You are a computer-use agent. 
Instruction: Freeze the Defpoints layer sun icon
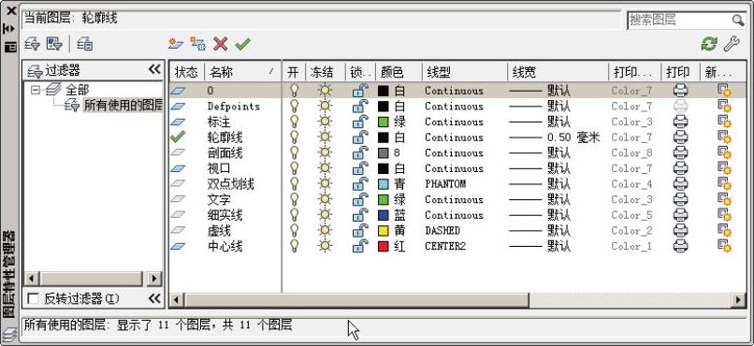(x=326, y=107)
